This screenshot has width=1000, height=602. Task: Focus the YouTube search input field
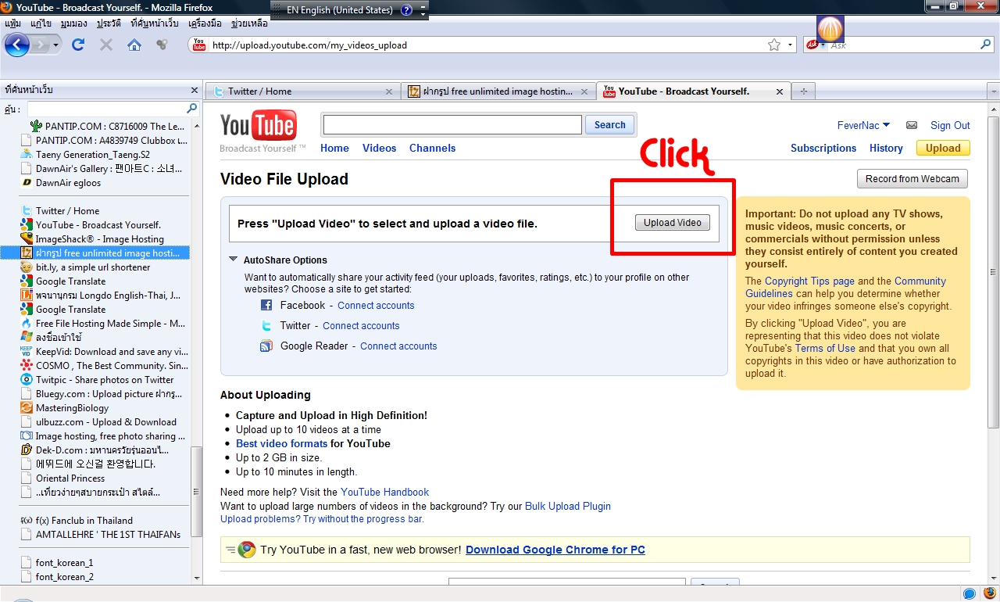(x=452, y=125)
